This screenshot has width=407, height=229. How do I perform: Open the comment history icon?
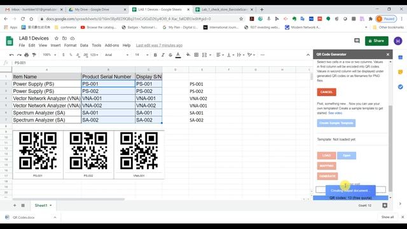[x=357, y=41]
